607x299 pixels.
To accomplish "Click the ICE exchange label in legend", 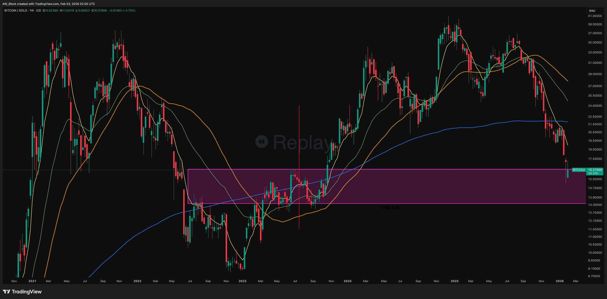I will [38, 11].
